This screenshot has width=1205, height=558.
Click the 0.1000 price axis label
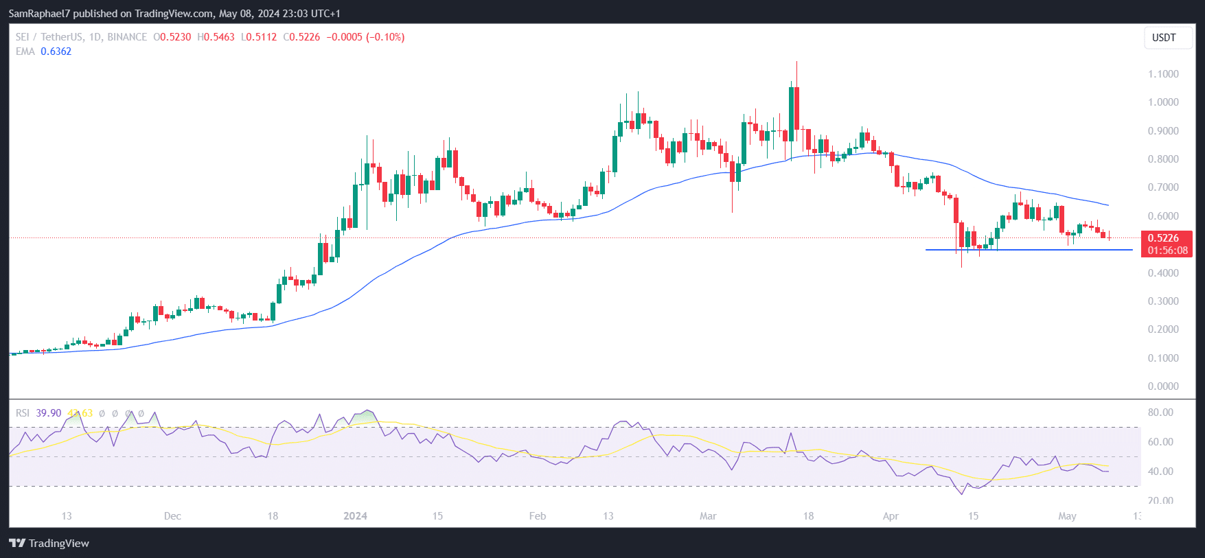tap(1163, 358)
